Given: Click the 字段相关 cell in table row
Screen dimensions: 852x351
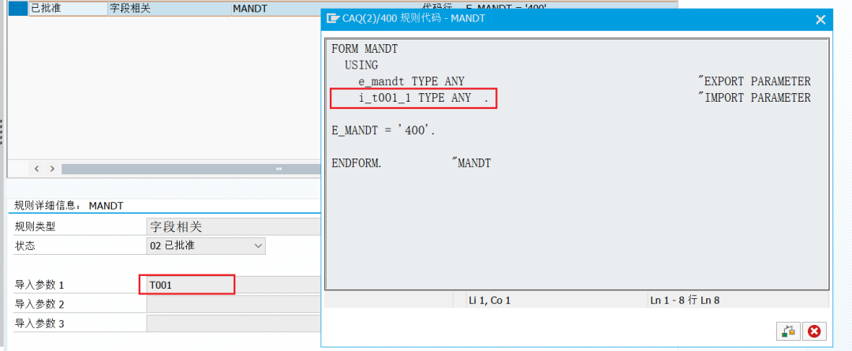Looking at the screenshot, I should (170, 8).
